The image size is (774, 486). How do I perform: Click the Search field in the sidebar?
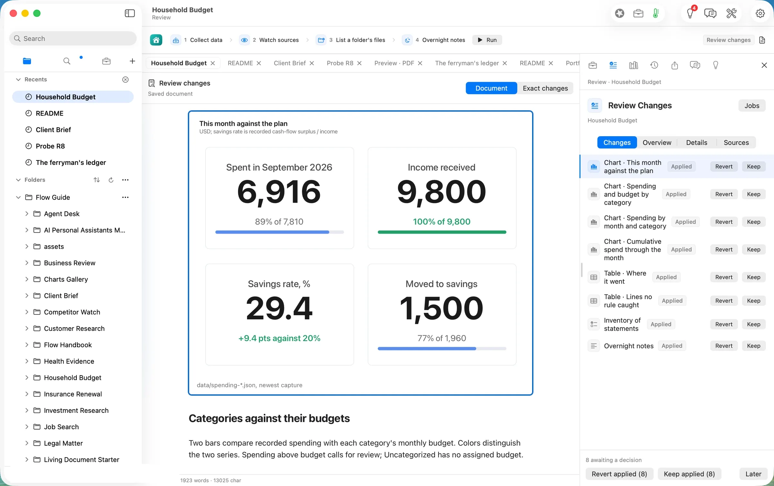click(73, 38)
